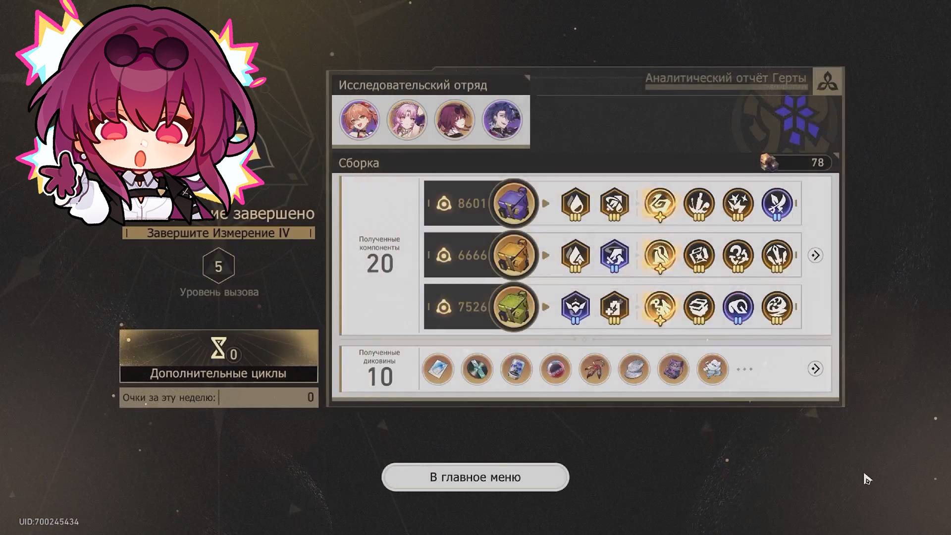
Task: Click the green backpack icon beside 7526
Action: click(513, 307)
